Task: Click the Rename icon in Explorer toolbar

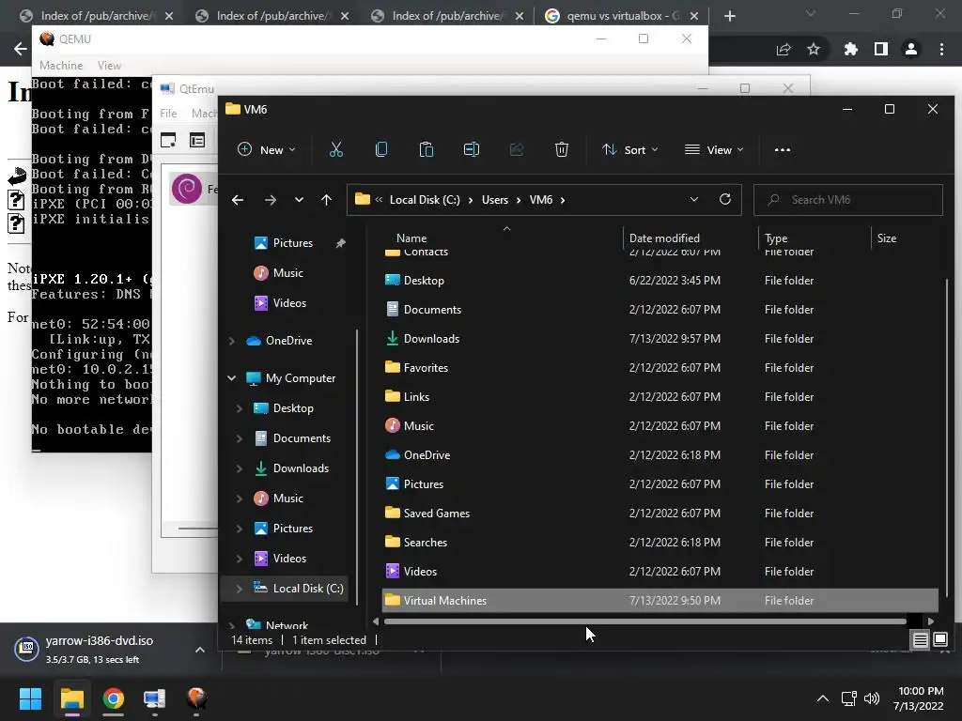Action: (x=472, y=149)
